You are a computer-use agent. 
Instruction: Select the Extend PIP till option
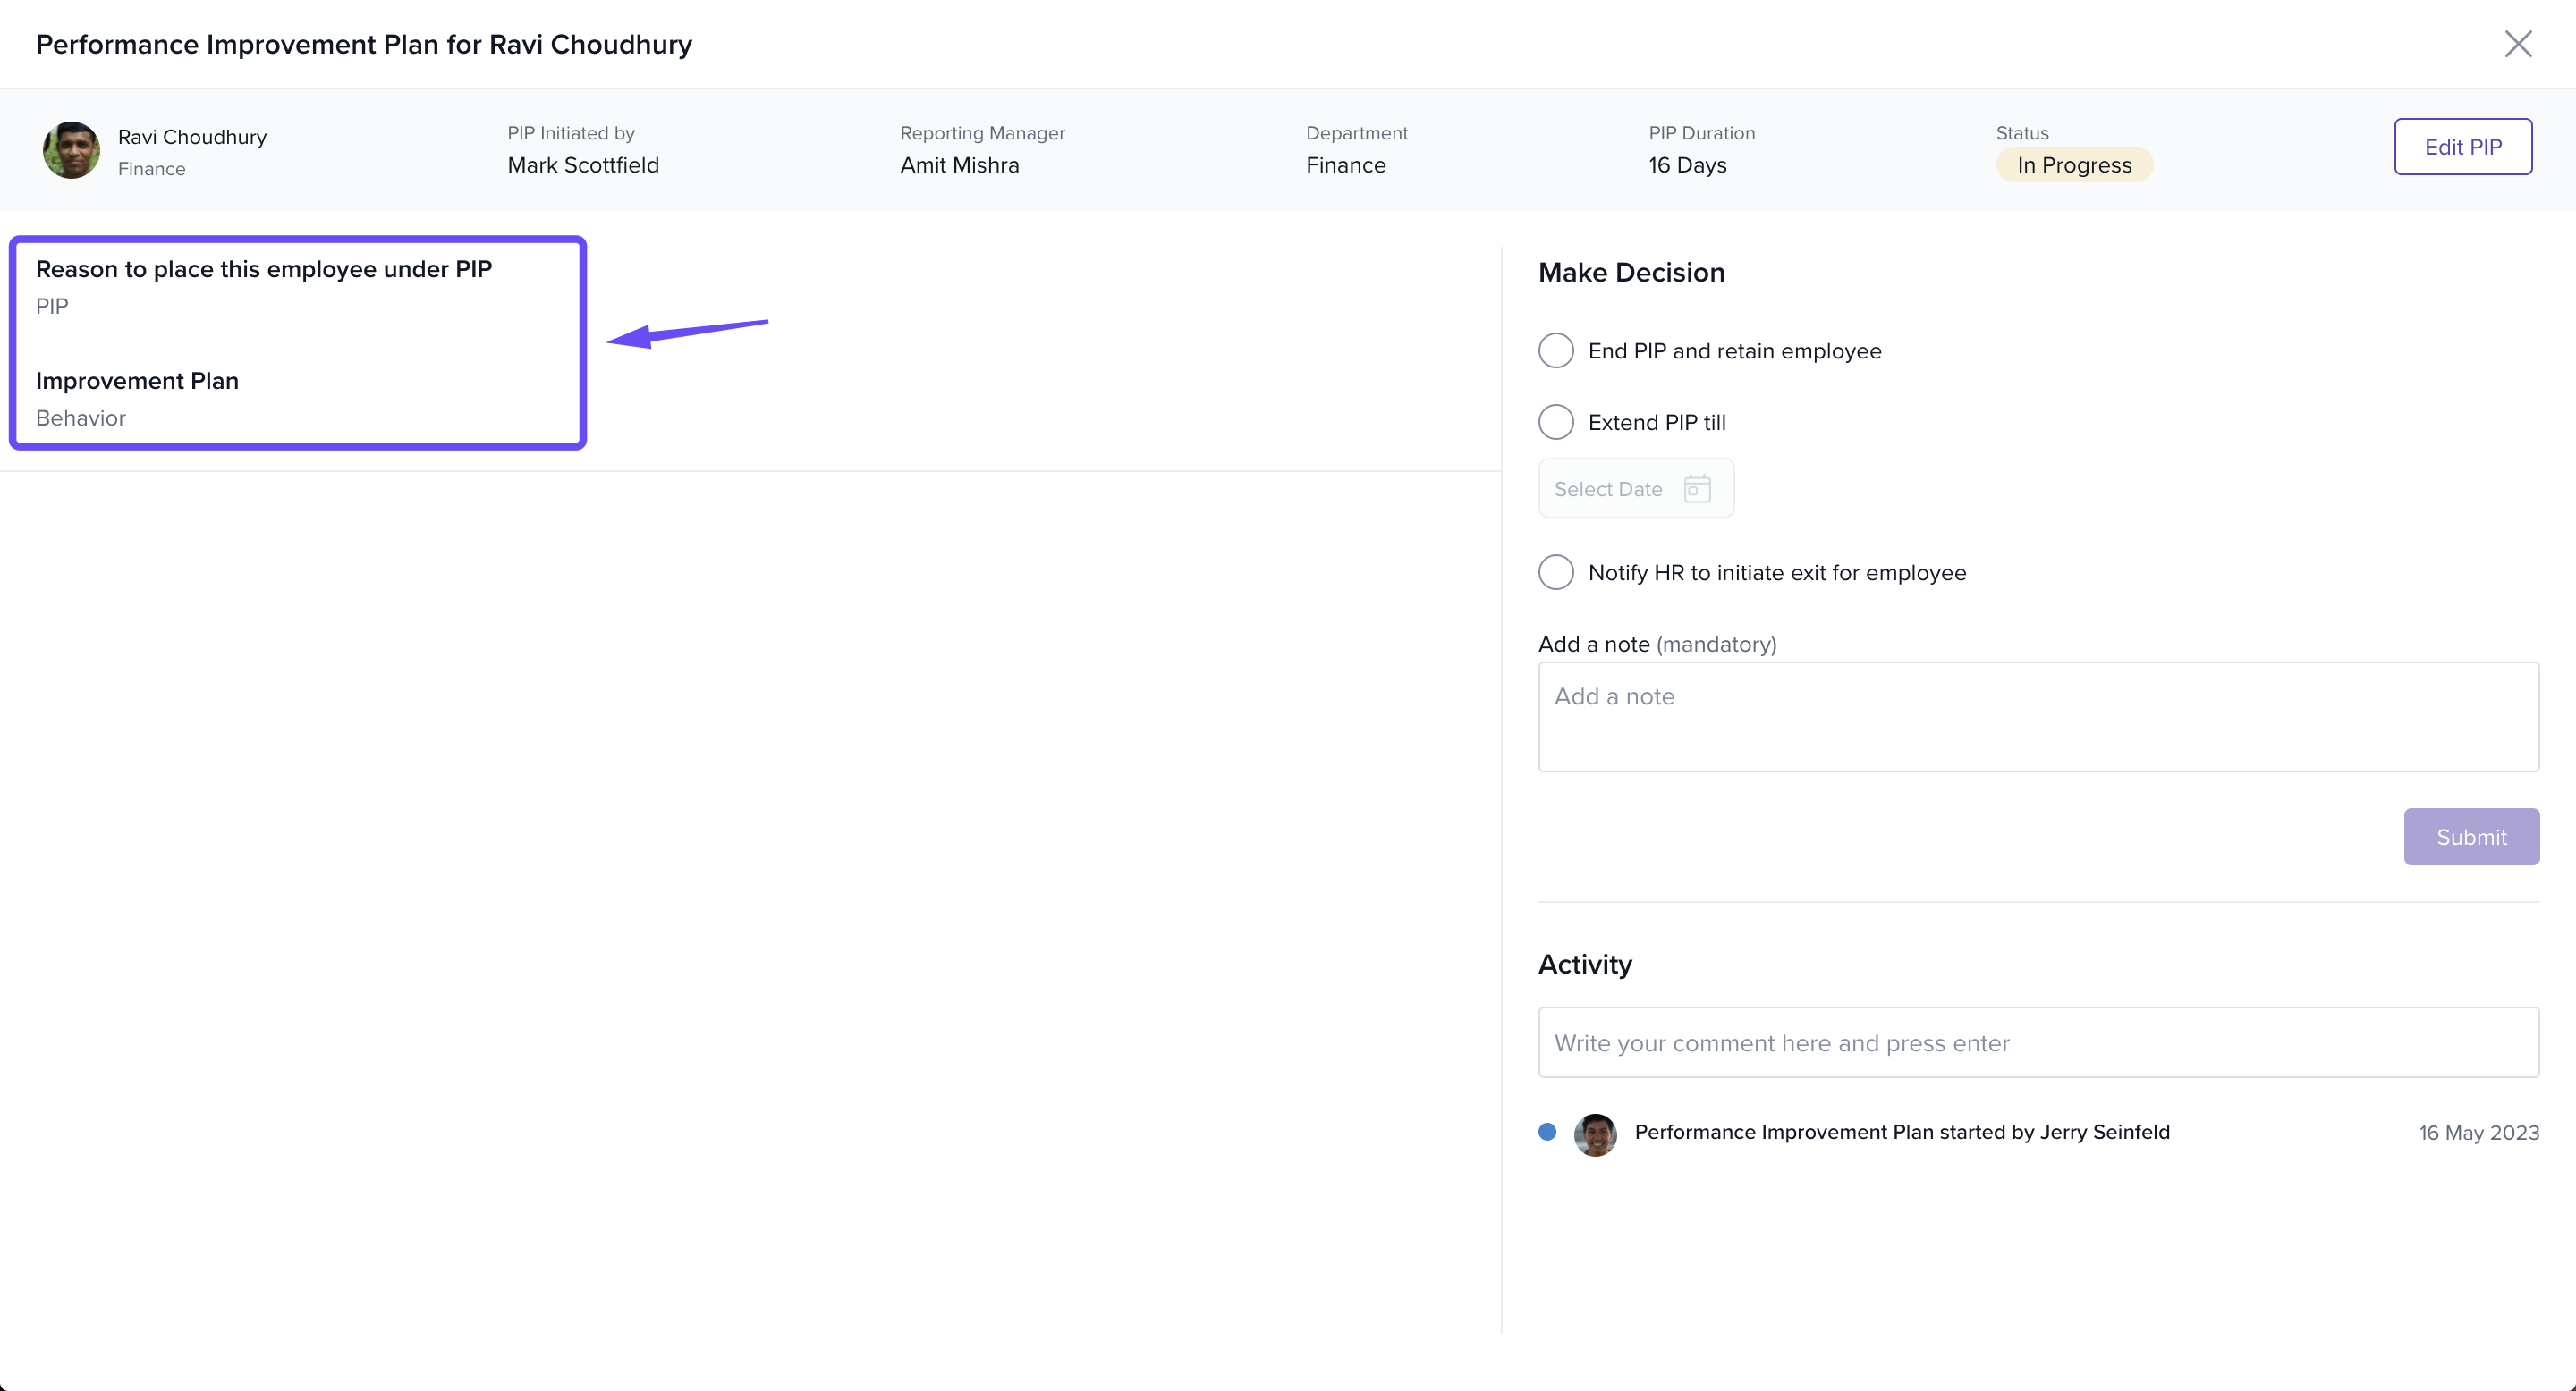click(x=1556, y=422)
